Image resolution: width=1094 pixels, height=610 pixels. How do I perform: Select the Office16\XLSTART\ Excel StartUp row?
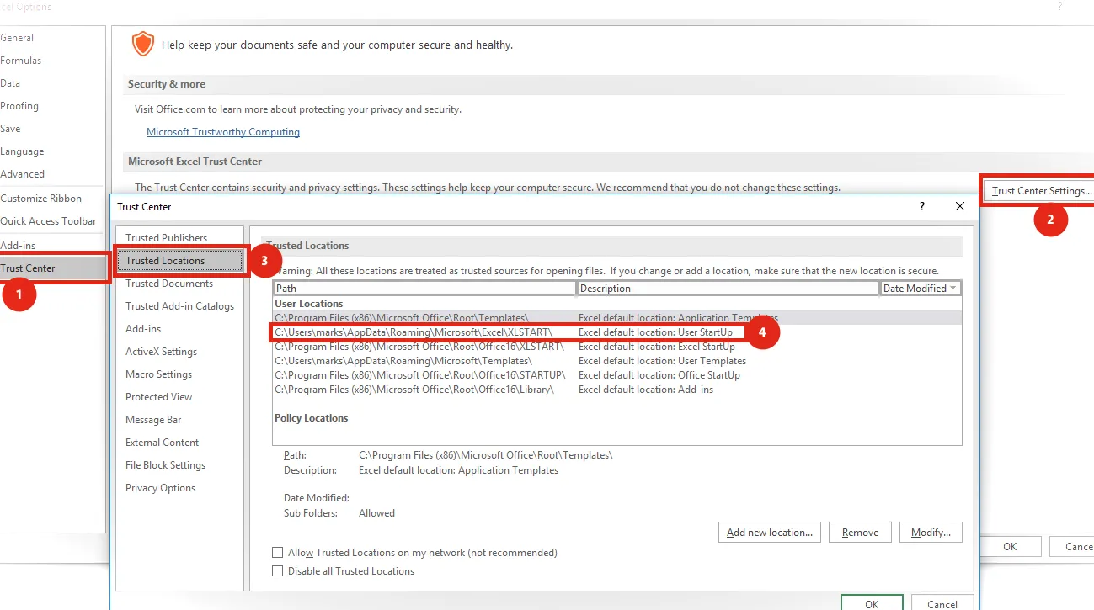[x=616, y=347]
